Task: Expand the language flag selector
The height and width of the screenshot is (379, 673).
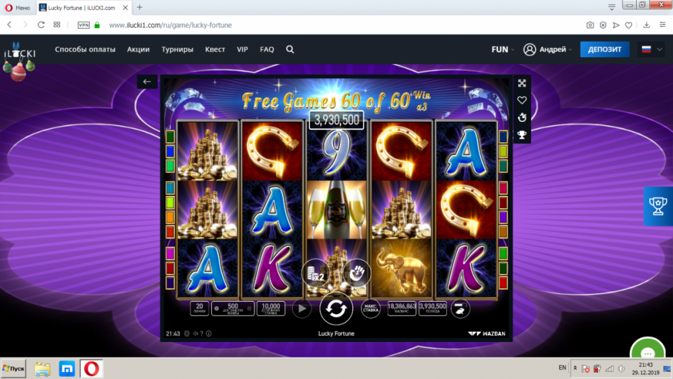Action: [x=651, y=49]
